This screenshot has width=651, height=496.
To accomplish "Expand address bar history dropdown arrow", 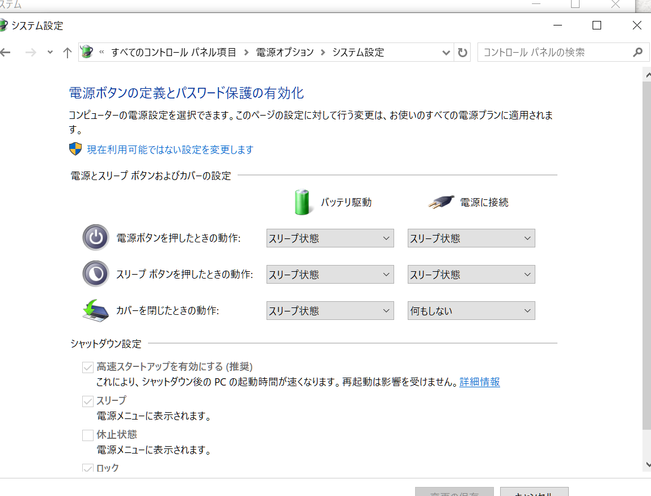I will coord(446,53).
